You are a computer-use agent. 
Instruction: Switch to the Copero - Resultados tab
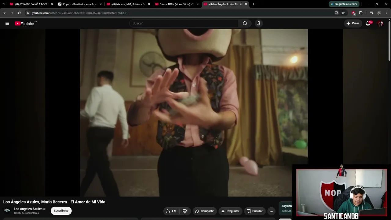[80, 4]
